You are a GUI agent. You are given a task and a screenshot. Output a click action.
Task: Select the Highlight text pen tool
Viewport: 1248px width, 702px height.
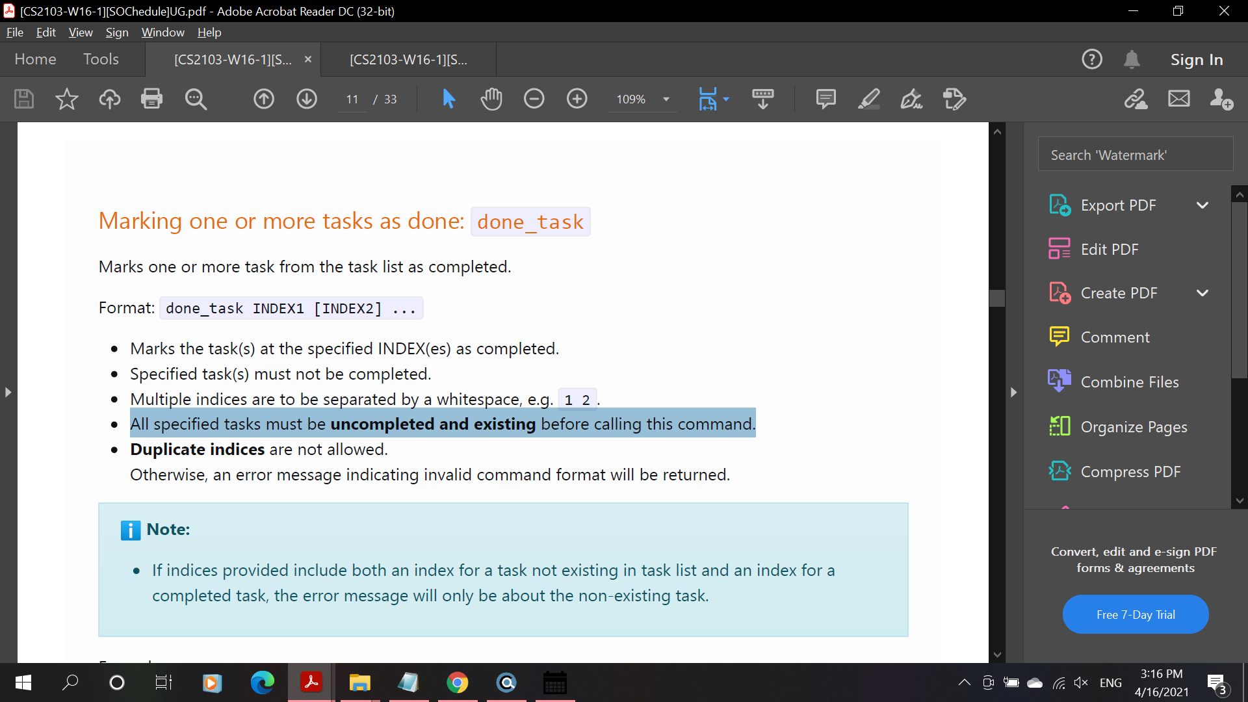(x=868, y=99)
